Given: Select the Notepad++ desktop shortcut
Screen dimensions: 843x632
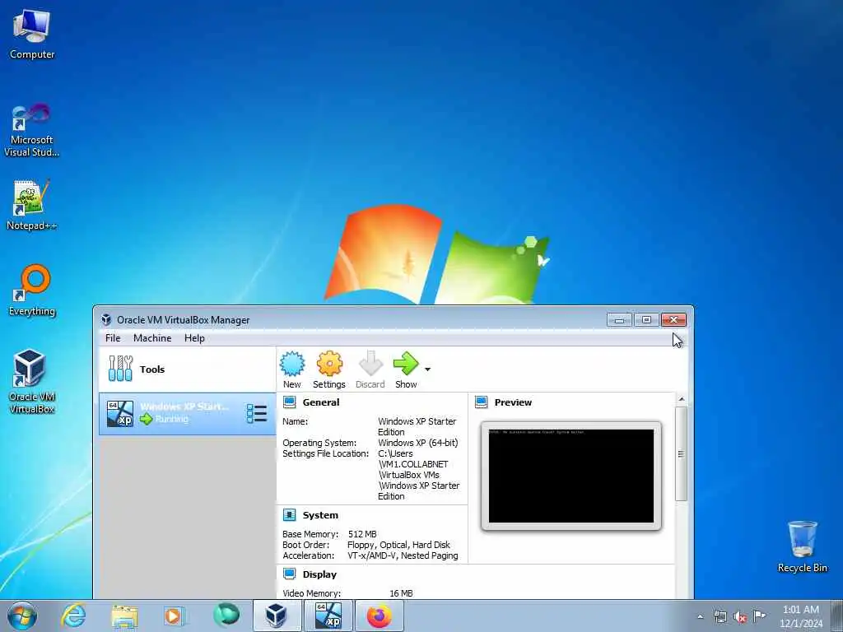Looking at the screenshot, I should coord(32,205).
